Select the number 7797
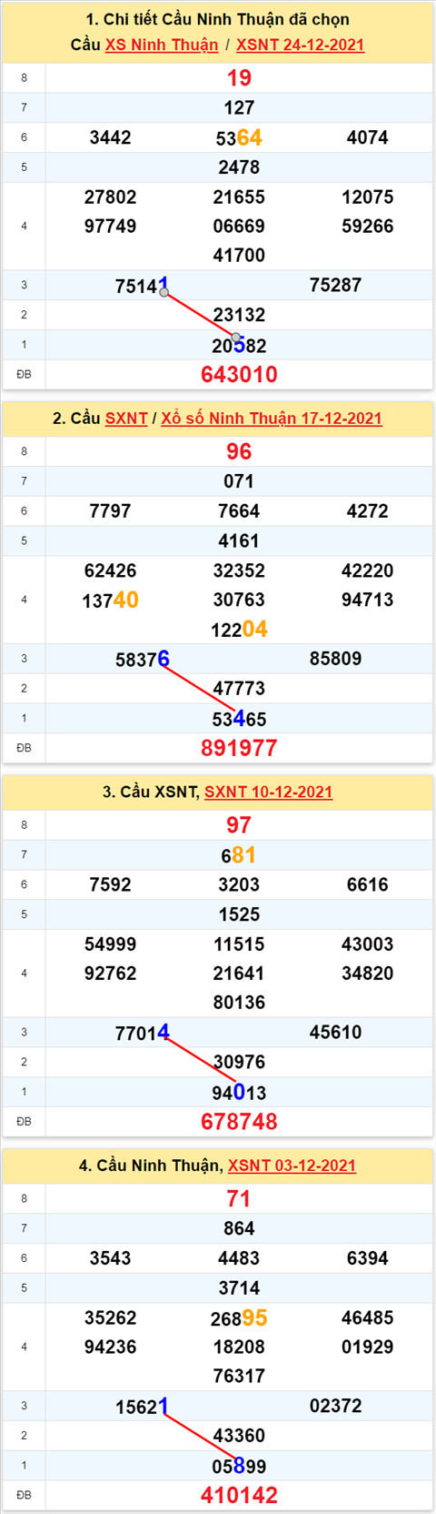 coord(111,511)
